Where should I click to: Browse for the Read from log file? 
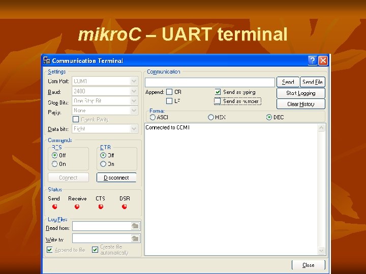[135, 226]
